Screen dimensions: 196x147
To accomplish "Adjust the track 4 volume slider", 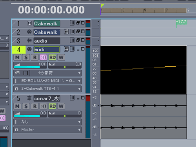I will 30,65.
